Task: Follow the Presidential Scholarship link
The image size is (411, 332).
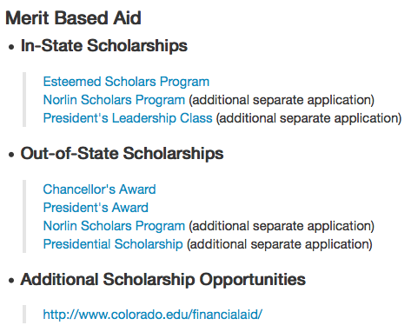Action: pos(113,244)
